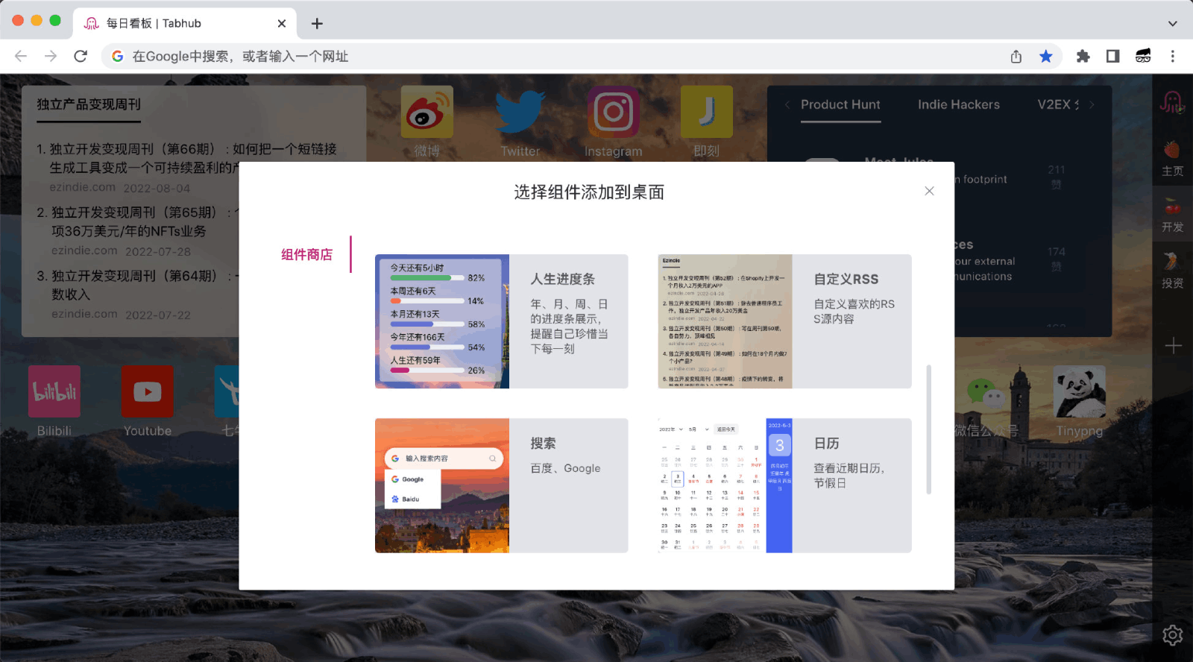The width and height of the screenshot is (1193, 662).
Task: Open the 投资 sidebar category
Action: (1172, 271)
